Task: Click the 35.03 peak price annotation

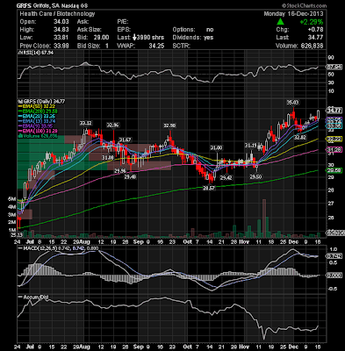Action: [292, 103]
